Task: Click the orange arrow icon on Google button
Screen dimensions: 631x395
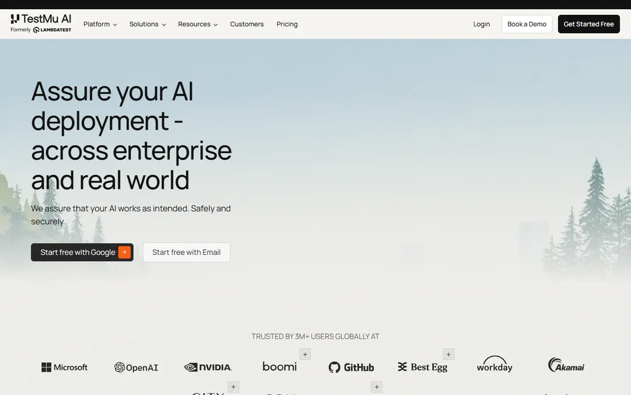Action: click(x=124, y=252)
